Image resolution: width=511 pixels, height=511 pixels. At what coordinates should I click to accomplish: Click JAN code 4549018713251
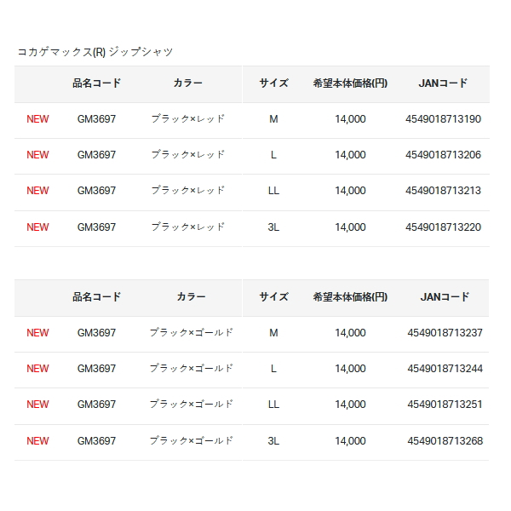click(x=445, y=405)
